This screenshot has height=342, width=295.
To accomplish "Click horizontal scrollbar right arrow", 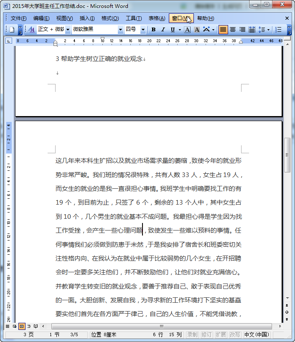I will [280, 327].
